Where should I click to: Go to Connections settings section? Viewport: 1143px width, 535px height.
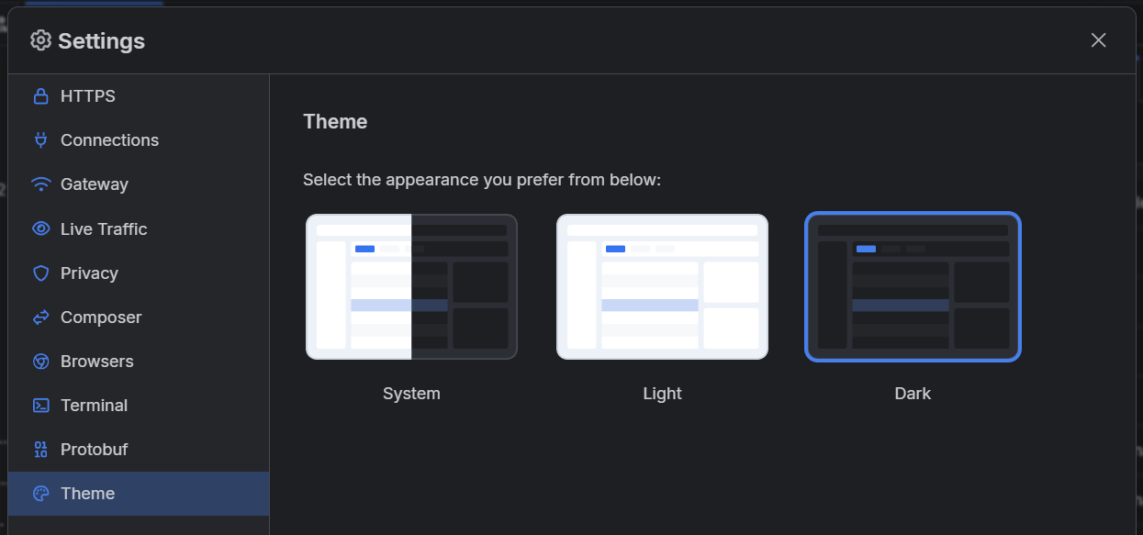click(x=109, y=140)
